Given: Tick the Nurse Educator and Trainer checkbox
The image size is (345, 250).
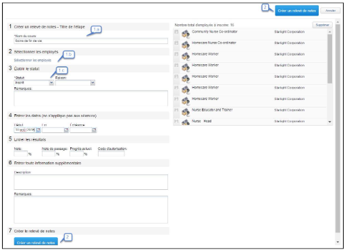Looking at the screenshot, I should (176, 110).
